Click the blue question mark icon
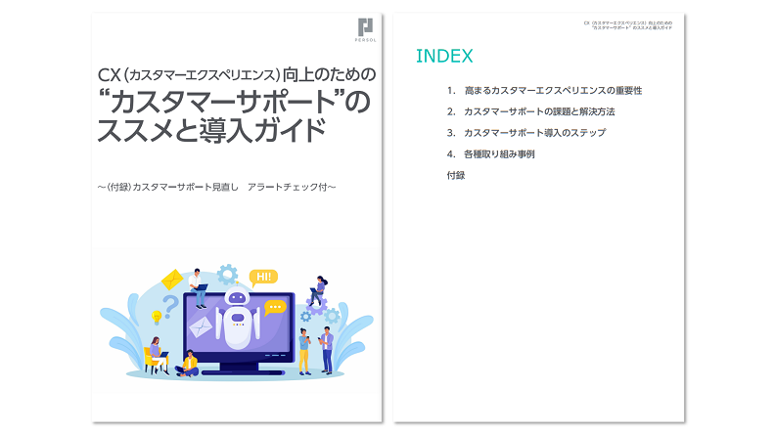775x434 pixels. [x=170, y=306]
